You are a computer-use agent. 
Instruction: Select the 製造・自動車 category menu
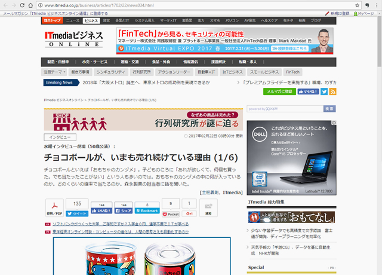click(58, 62)
